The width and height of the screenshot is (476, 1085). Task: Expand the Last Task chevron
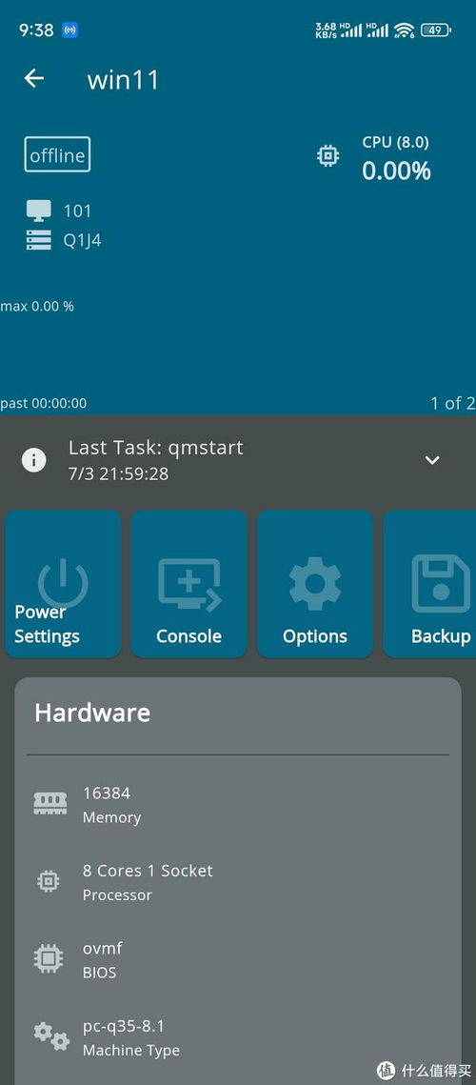432,460
